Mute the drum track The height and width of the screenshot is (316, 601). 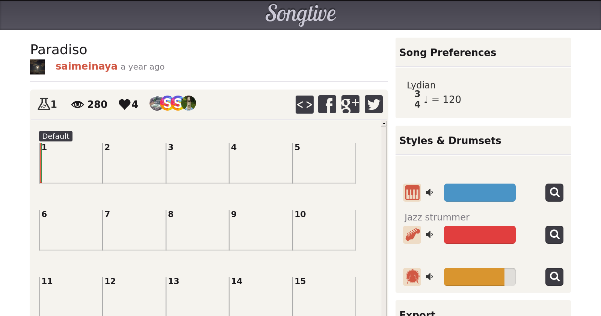point(430,277)
